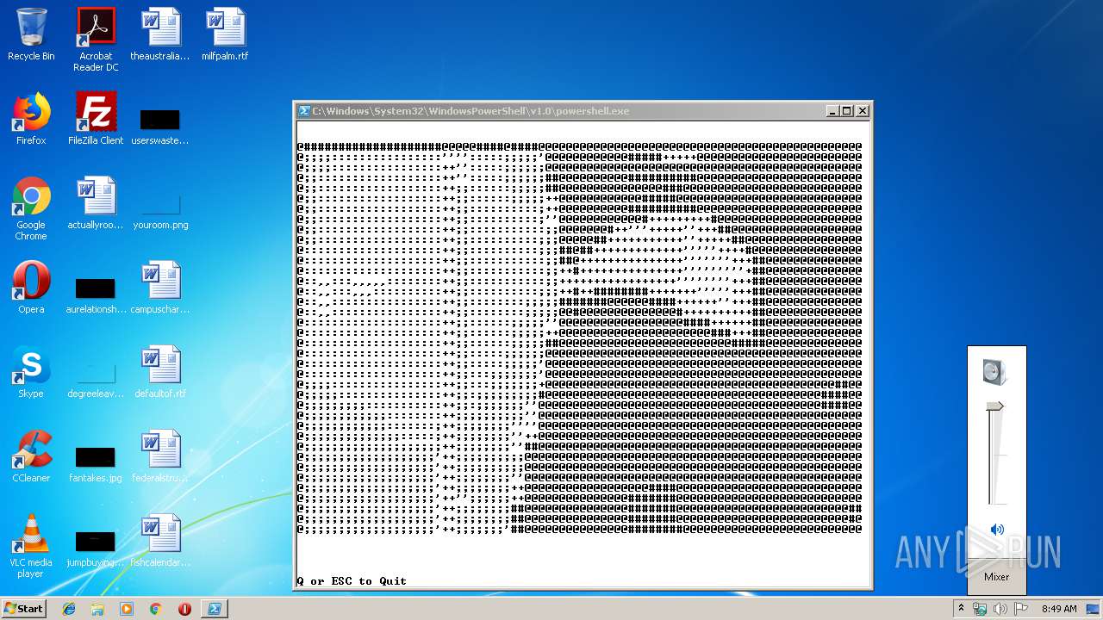
Task: Click the 'Q or ESC to Quit' text
Action: point(352,581)
